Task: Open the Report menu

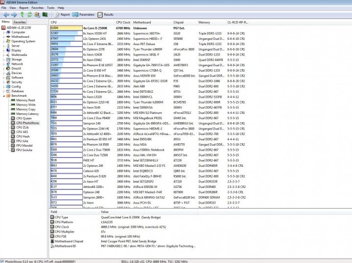Action: [23, 8]
